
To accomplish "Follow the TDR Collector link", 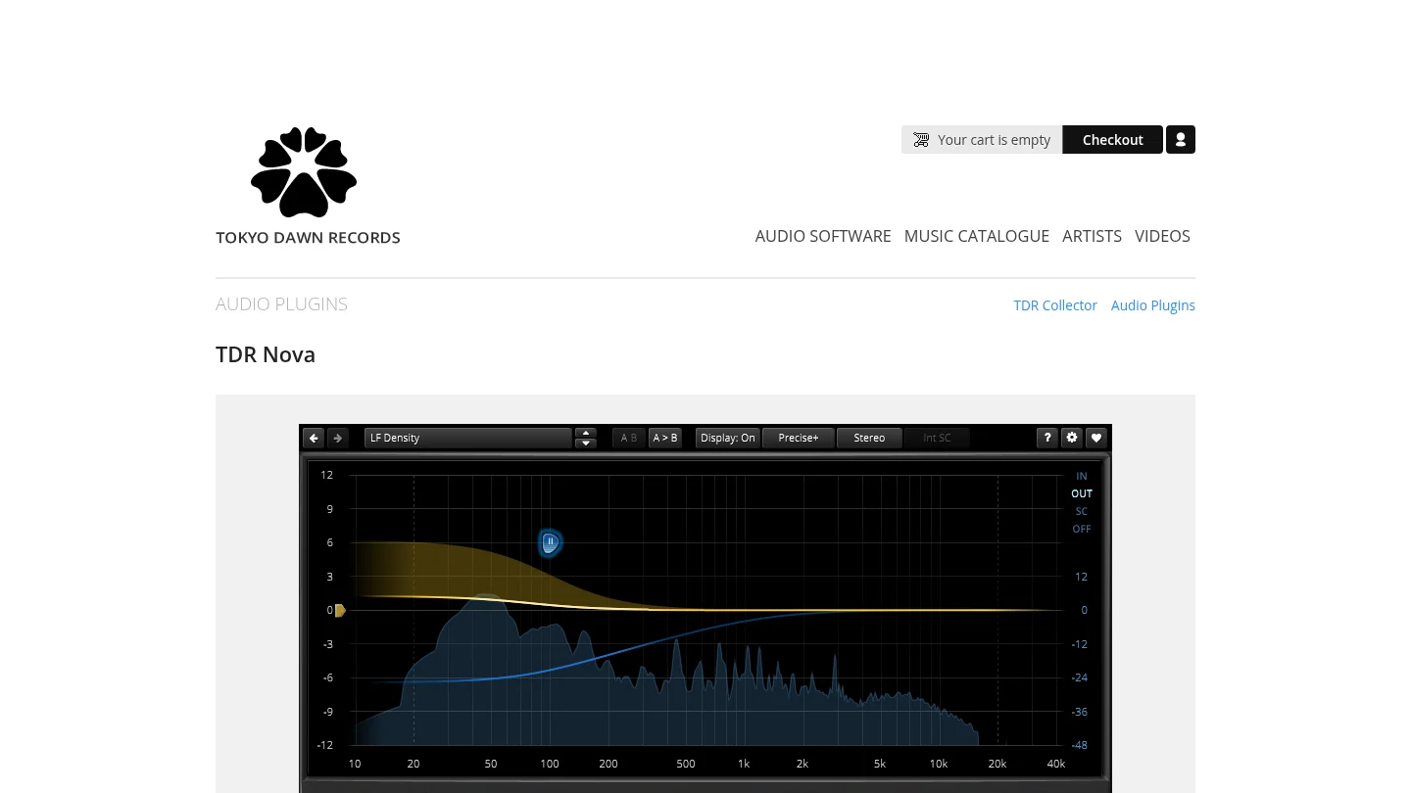I will (1055, 305).
